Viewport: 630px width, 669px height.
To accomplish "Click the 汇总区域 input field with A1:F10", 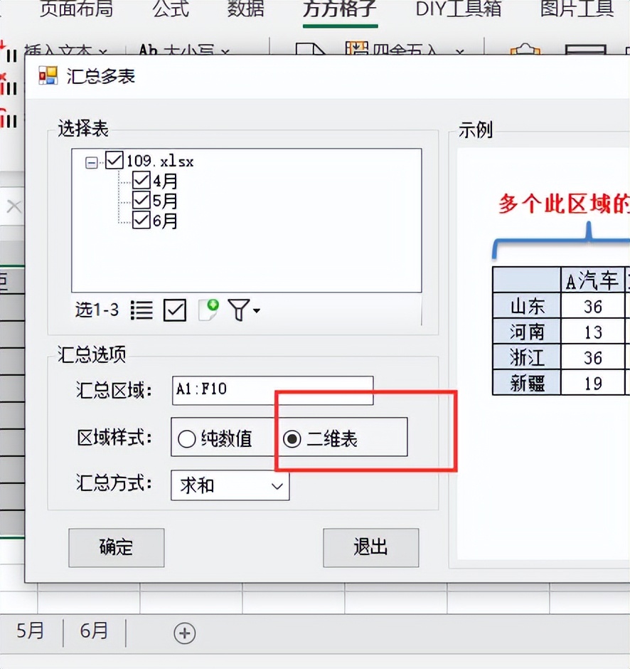I will coord(272,390).
